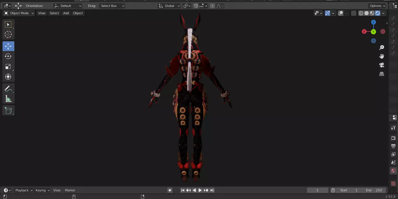Open the Playback menu

24,190
